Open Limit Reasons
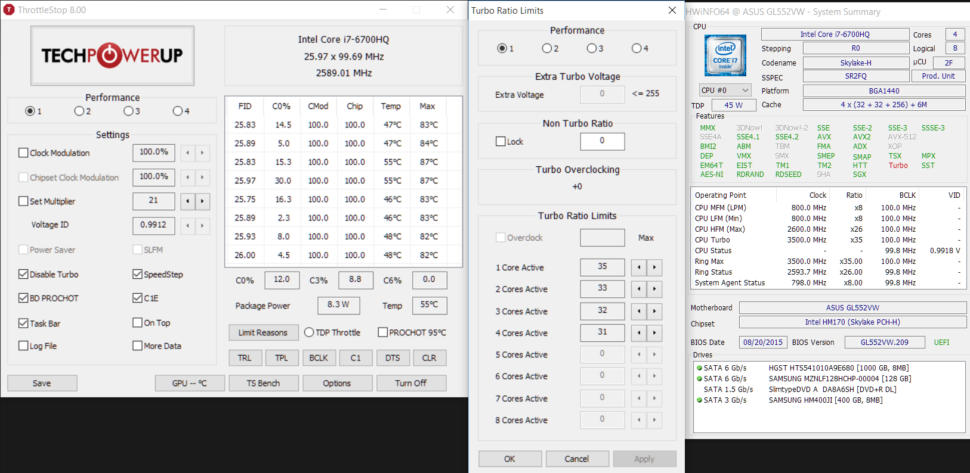 pyautogui.click(x=263, y=332)
